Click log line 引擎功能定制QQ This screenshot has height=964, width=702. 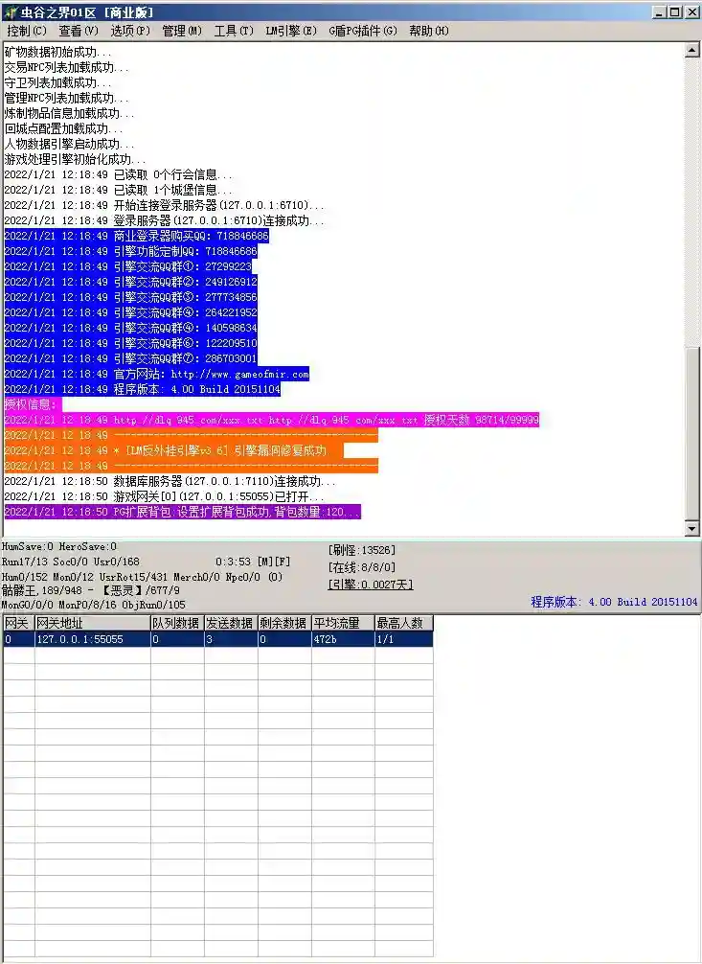click(x=130, y=251)
